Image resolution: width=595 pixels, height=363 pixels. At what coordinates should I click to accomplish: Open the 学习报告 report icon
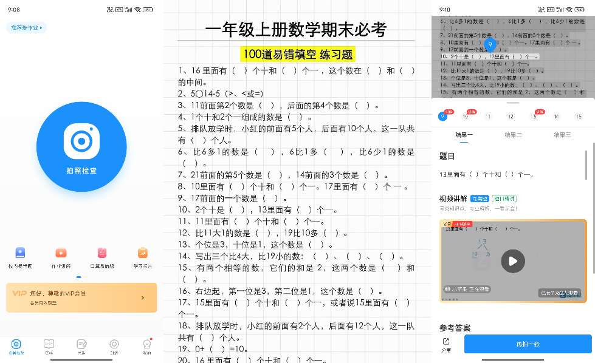(x=142, y=253)
